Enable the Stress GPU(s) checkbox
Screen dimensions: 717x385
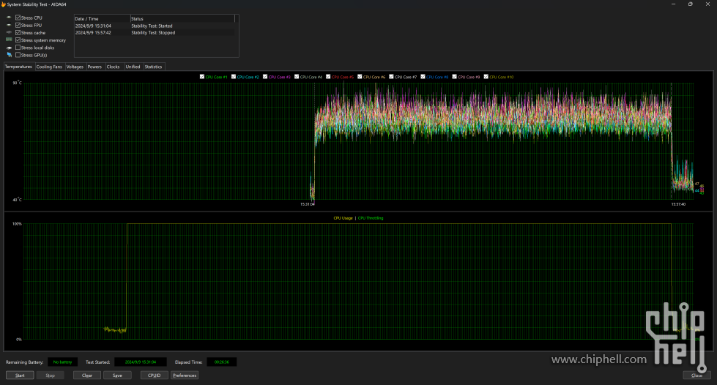(x=18, y=55)
